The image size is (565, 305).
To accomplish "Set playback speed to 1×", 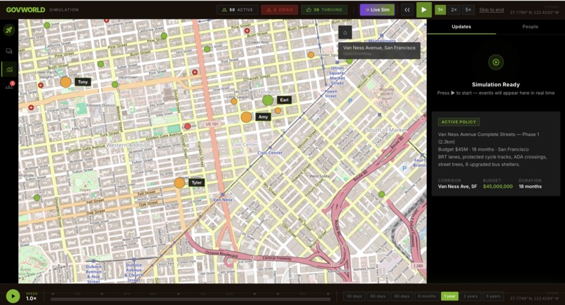I will [x=440, y=10].
